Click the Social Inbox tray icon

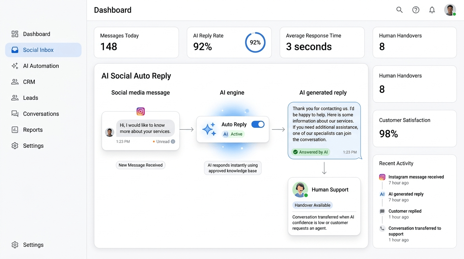pos(15,50)
